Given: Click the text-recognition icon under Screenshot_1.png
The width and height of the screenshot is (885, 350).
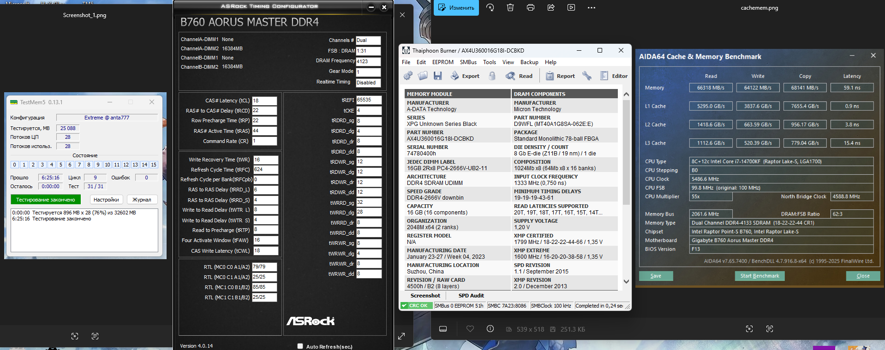Looking at the screenshot, I should [x=95, y=336].
